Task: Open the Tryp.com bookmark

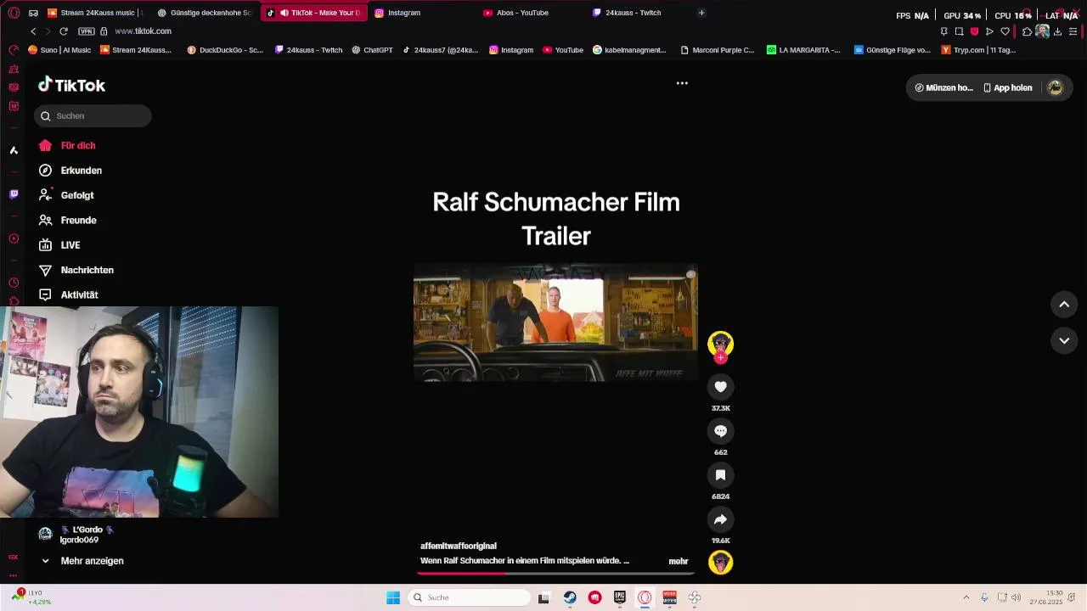Action: 978,50
